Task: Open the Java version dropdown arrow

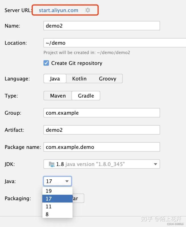Action: (67, 181)
